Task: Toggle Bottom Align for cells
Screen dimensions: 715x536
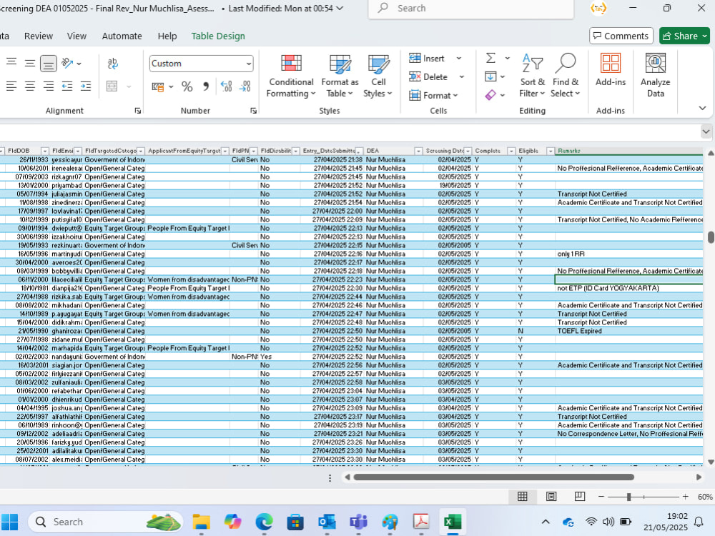Action: tap(49, 64)
